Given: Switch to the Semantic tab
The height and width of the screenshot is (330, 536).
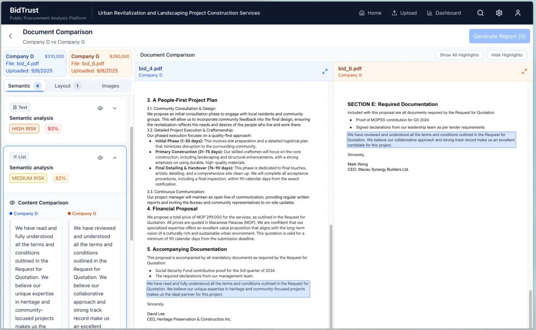Looking at the screenshot, I should point(25,86).
